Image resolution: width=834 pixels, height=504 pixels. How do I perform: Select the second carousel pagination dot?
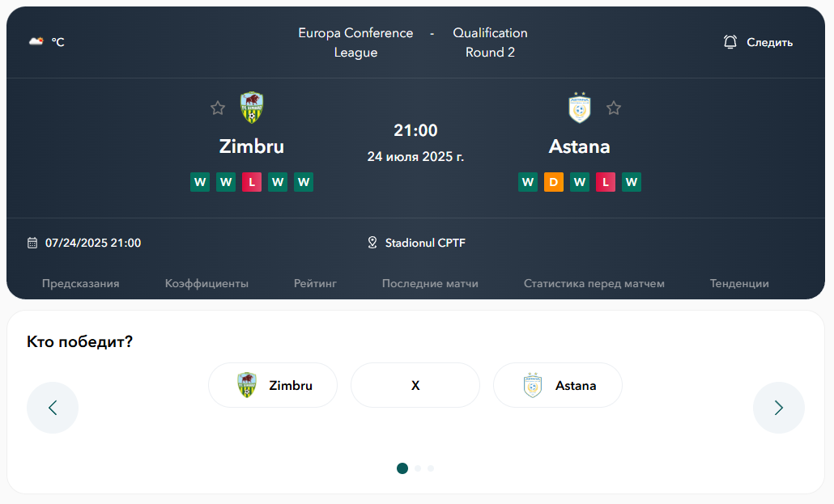[418, 468]
